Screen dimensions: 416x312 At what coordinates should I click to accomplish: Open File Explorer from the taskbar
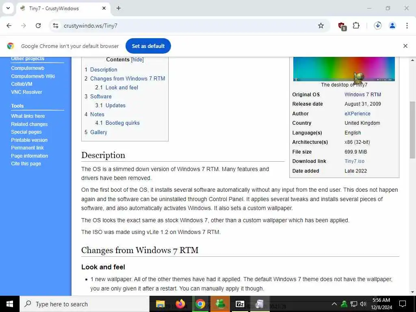tap(160, 304)
